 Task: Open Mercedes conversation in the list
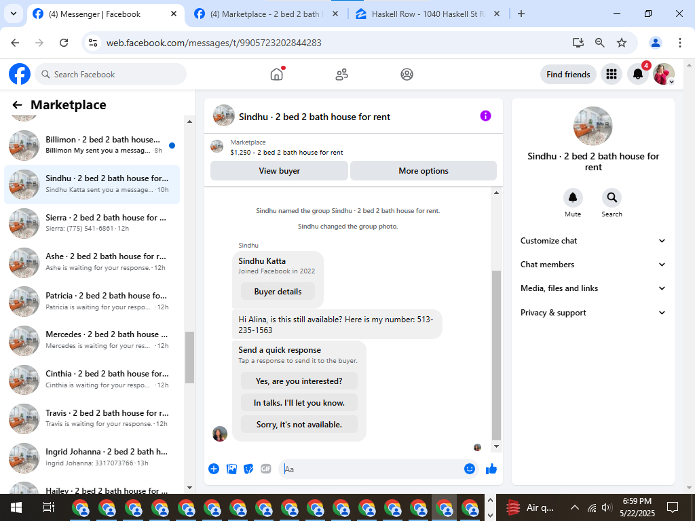click(x=92, y=340)
